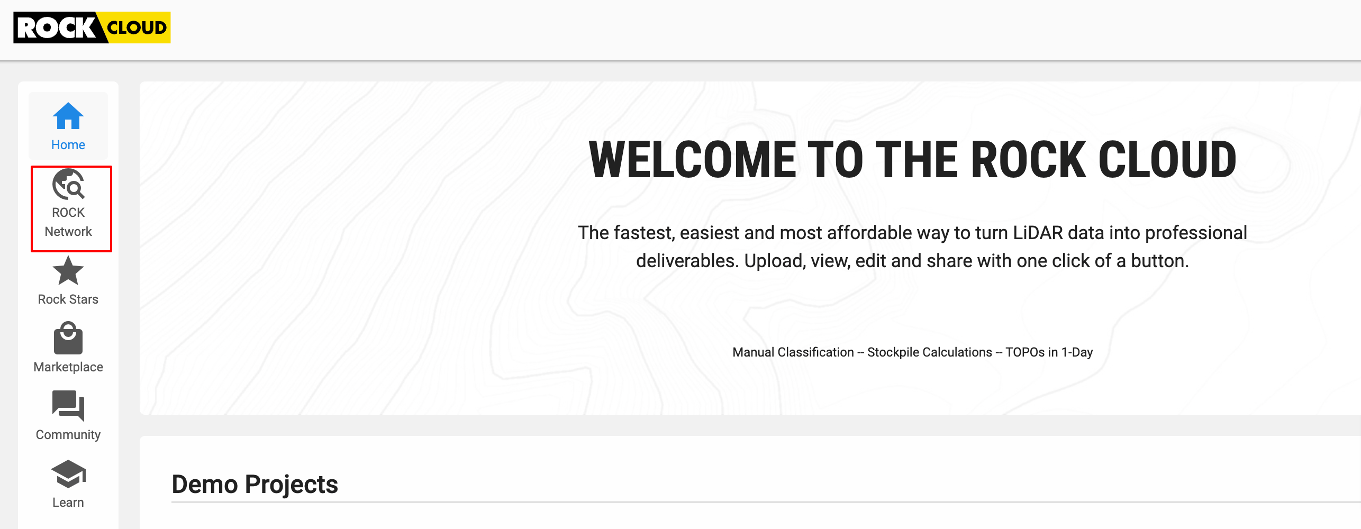Click the Community sidebar label
The image size is (1361, 529).
tap(68, 435)
